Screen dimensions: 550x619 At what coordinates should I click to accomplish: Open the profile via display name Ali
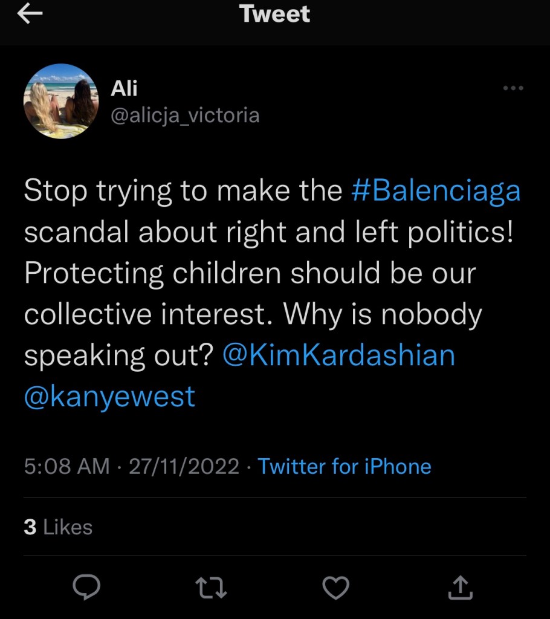[x=124, y=88]
